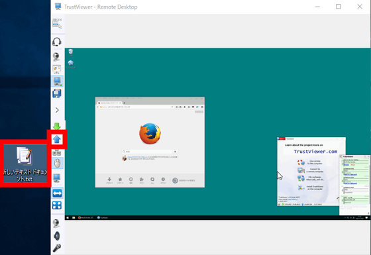371x255 pixels.
Task: Toggle the fit-to-width horizontal arrows icon
Action: click(57, 193)
